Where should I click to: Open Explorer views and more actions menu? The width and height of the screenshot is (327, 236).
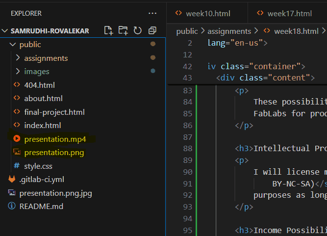[152, 13]
